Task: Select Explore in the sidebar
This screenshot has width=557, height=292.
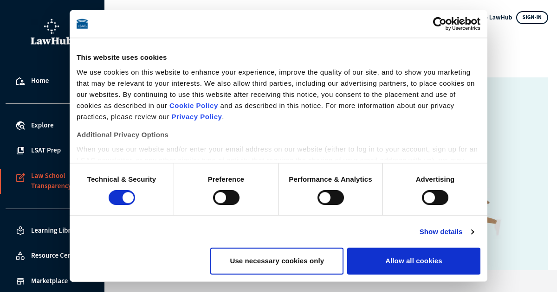Action: [42, 126]
